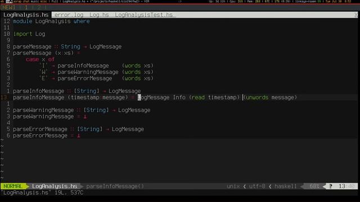Select tmux window 1
Screen dimensions: 360x202
click(x=26, y=7)
